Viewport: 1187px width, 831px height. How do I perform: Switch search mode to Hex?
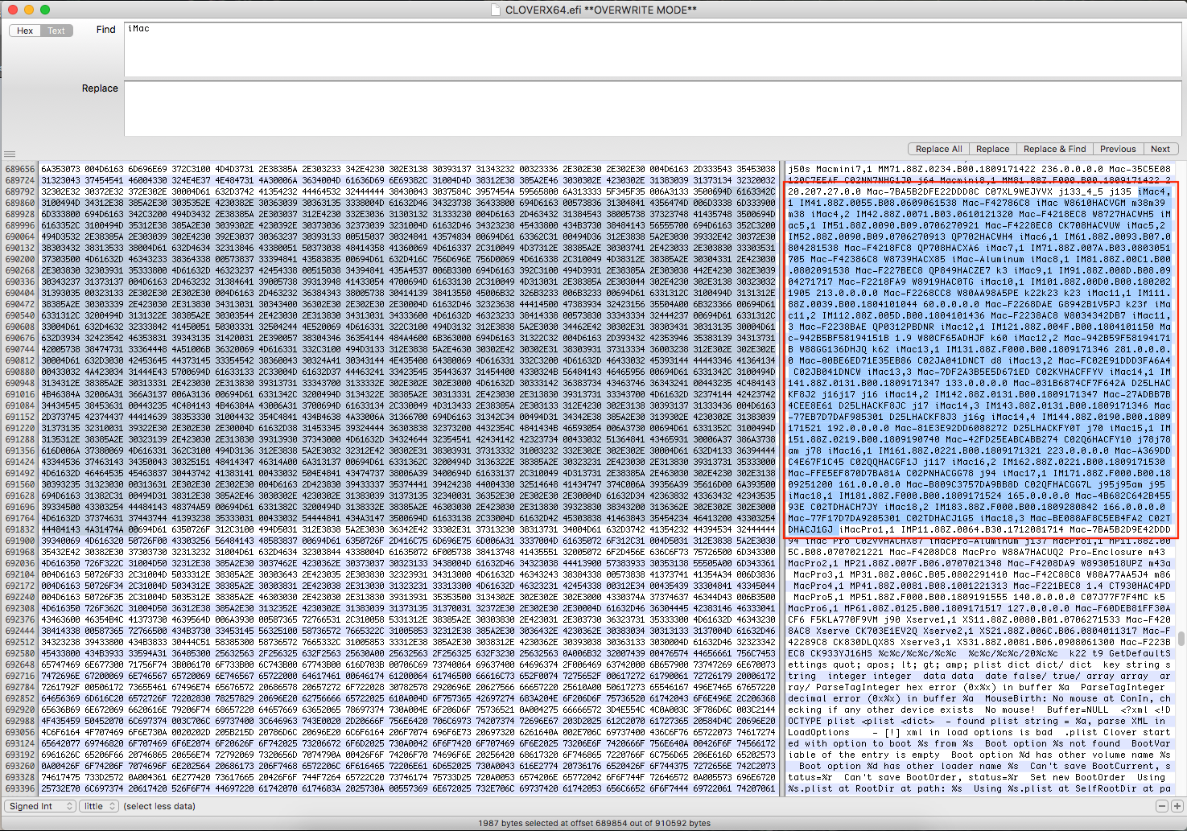point(25,31)
